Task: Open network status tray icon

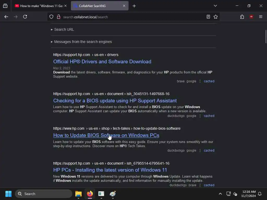Action: [x=228, y=194]
